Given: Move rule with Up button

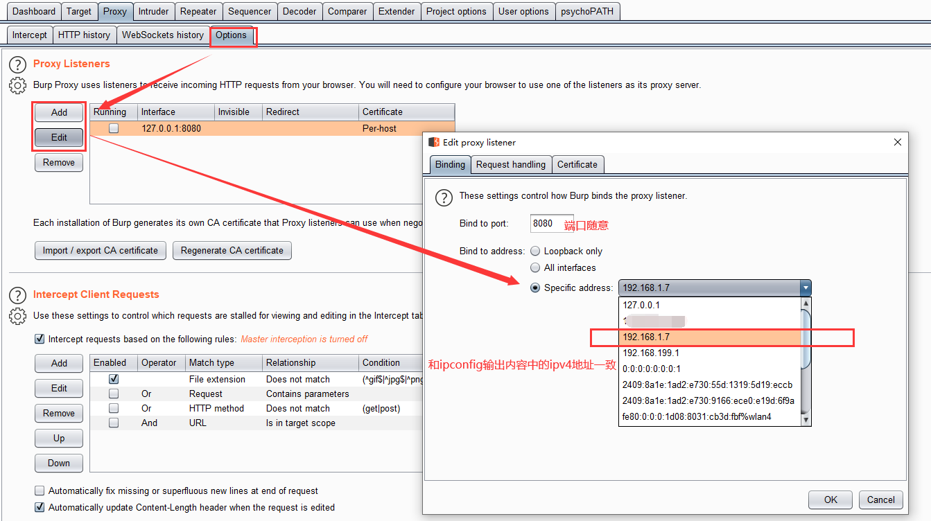Looking at the screenshot, I should click(59, 438).
